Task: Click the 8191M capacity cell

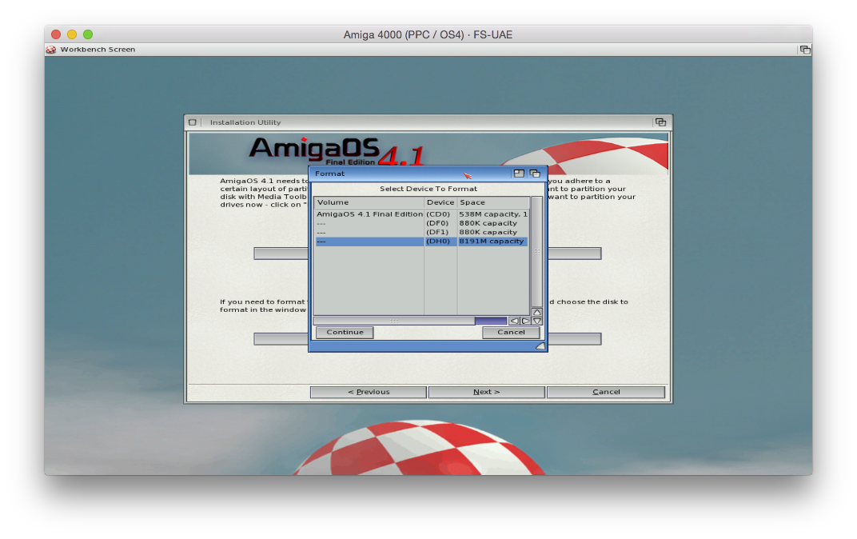Action: click(492, 241)
